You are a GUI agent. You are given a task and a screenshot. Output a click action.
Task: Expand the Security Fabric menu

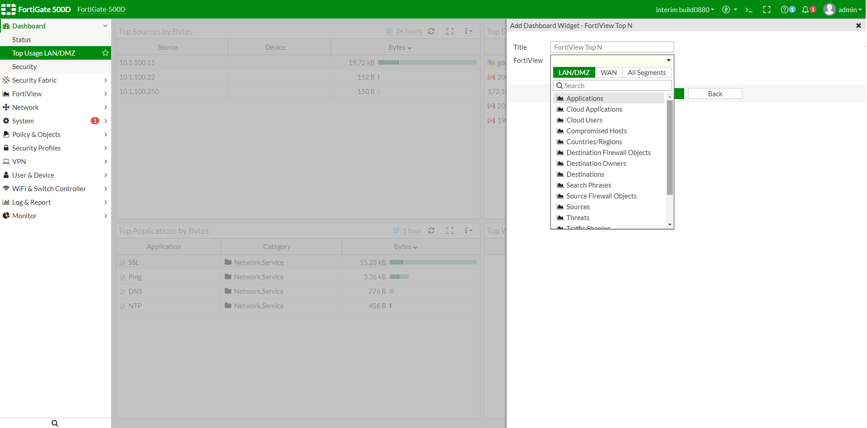coord(55,80)
